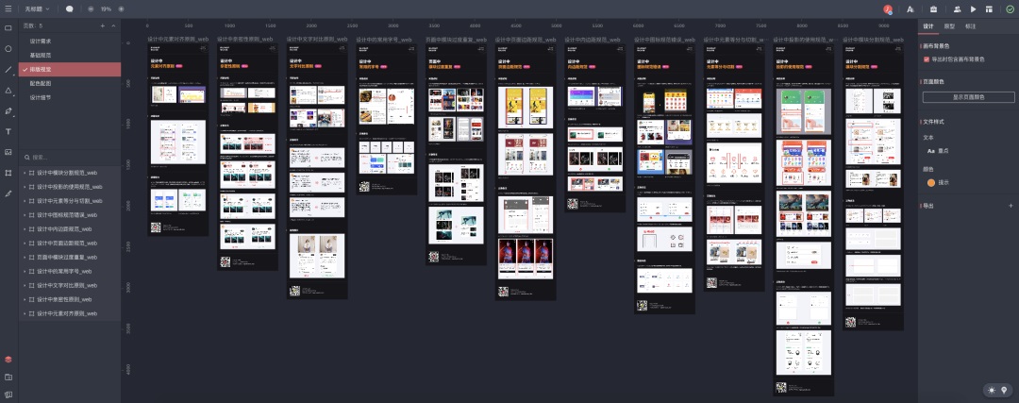
Task: Click the 19% zoom level
Action: click(x=106, y=9)
